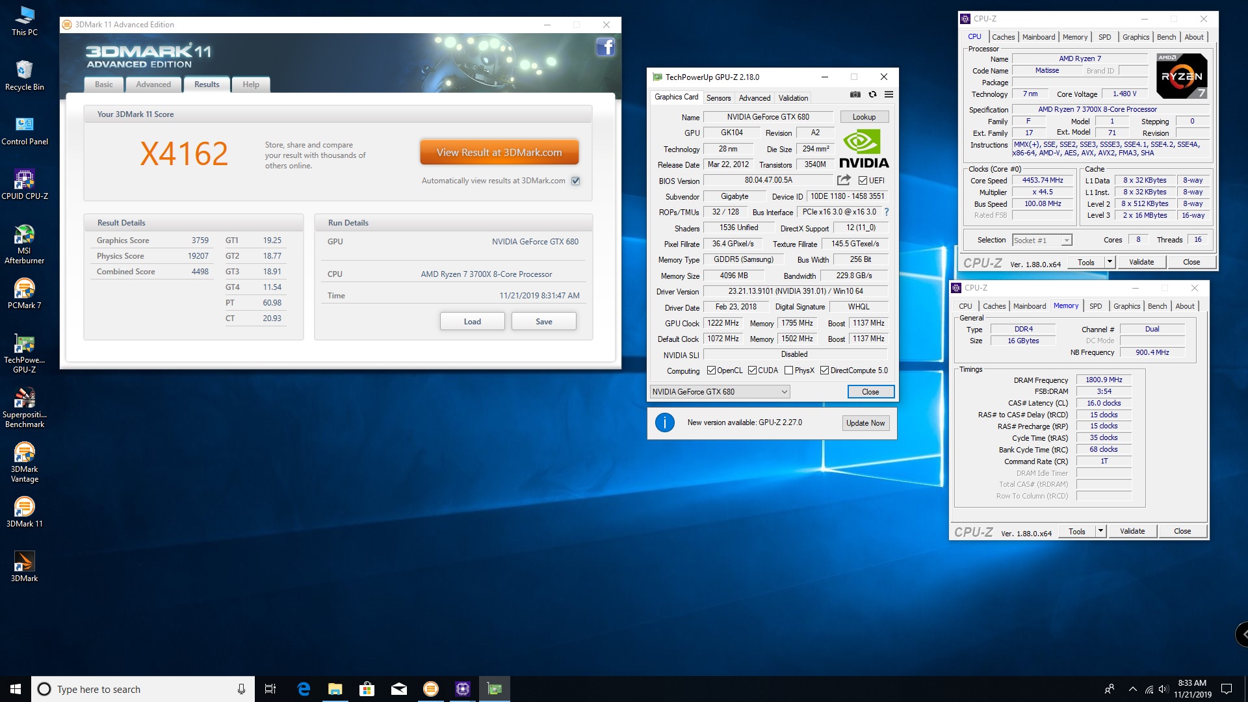Launch TechPowerUp GPU-Z desktop shortcut

[25, 353]
